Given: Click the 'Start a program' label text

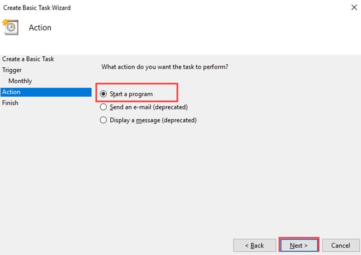Looking at the screenshot, I should click(131, 94).
